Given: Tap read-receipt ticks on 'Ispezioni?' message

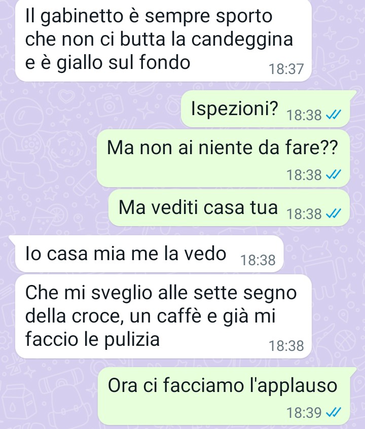Looking at the screenshot, I should point(334,115).
